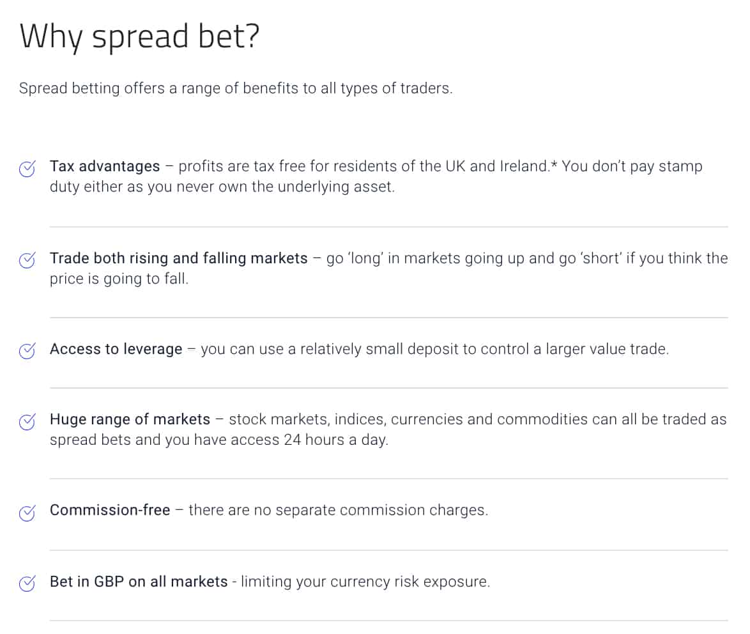750x634 pixels.
Task: Click the 'Why spread bet?' heading
Action: point(139,37)
